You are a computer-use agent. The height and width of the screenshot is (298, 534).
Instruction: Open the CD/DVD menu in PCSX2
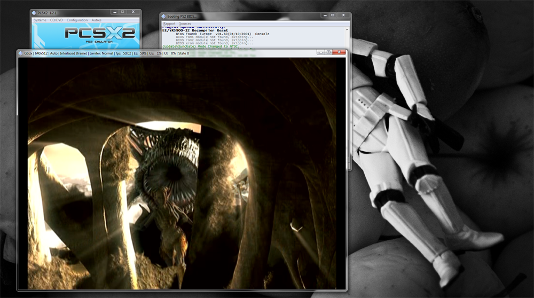pos(56,20)
